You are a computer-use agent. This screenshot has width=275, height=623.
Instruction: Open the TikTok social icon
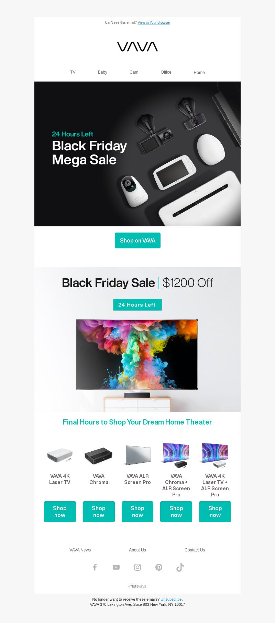pyautogui.click(x=180, y=567)
